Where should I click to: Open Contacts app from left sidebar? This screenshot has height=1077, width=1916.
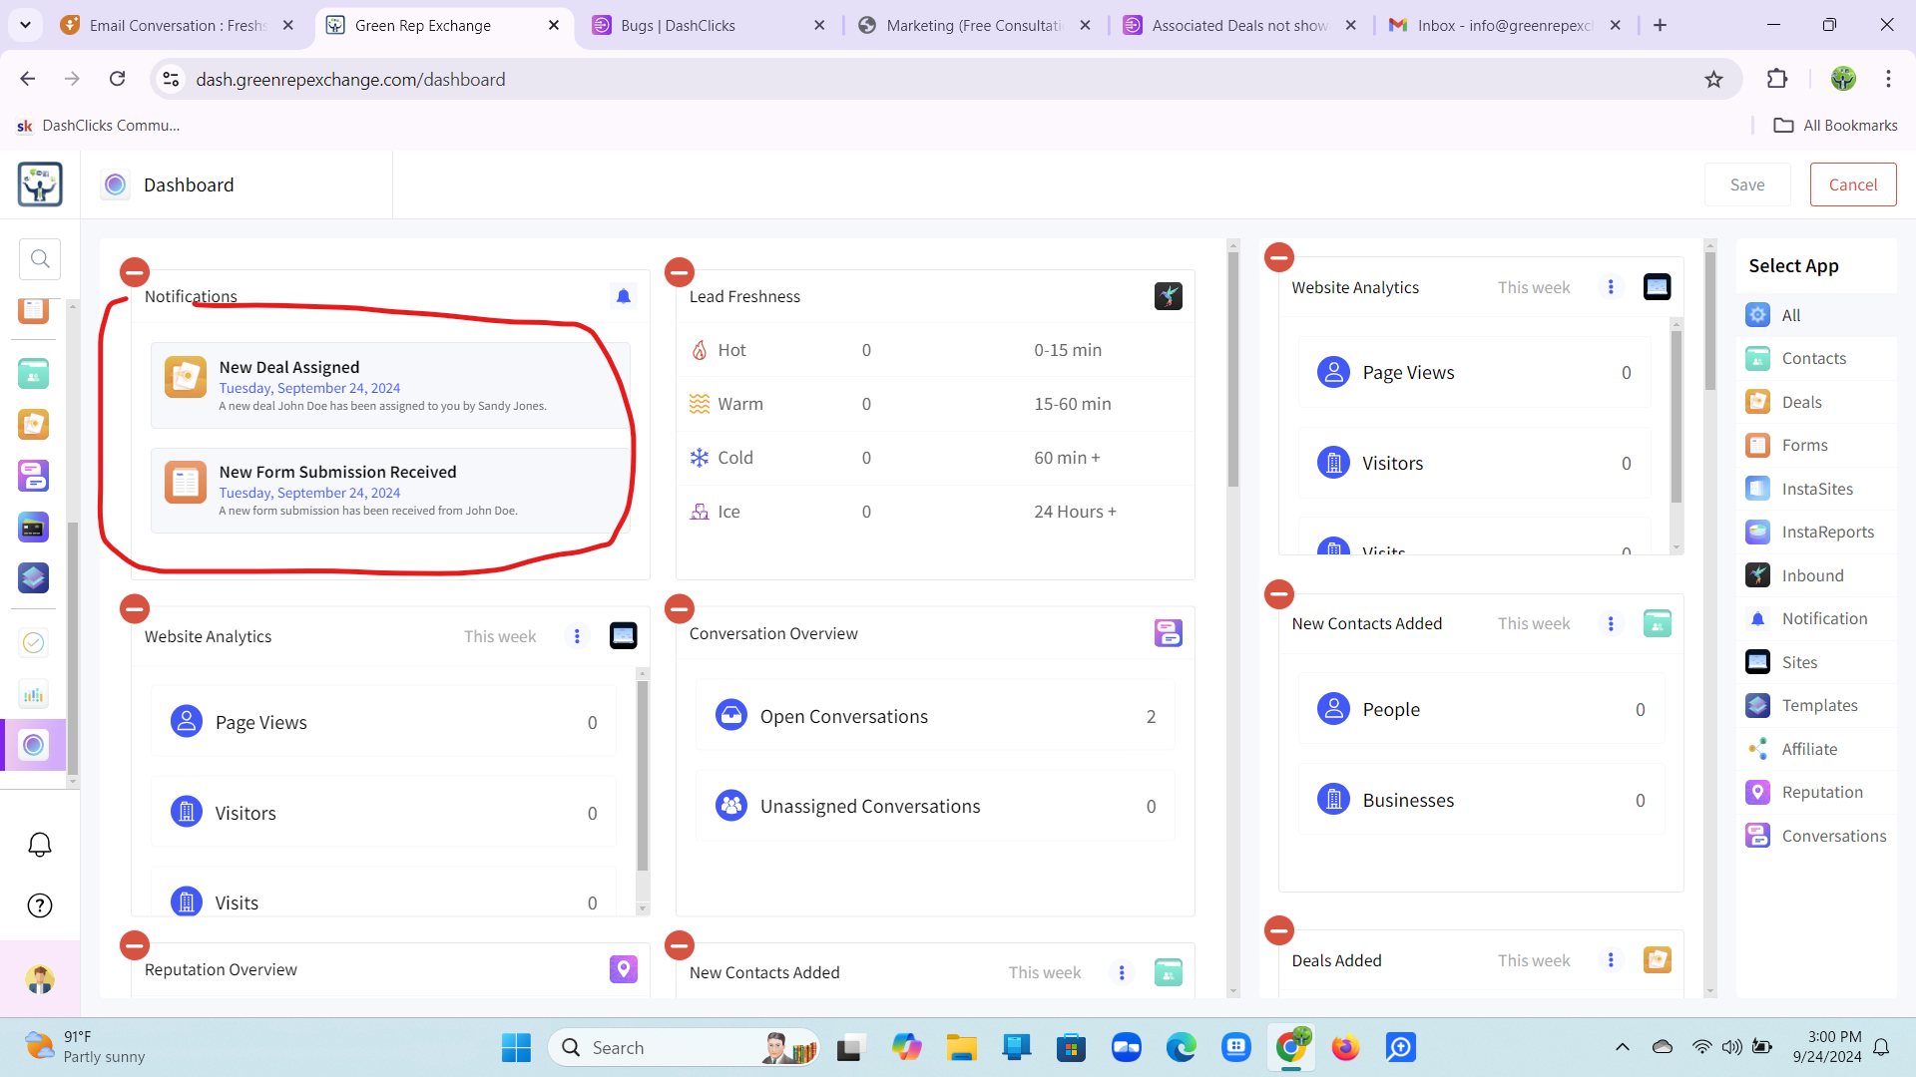tap(33, 374)
